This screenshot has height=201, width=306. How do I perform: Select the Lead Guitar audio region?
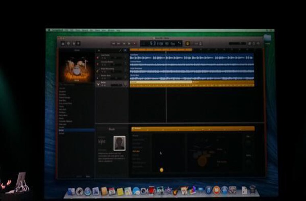(x=192, y=57)
